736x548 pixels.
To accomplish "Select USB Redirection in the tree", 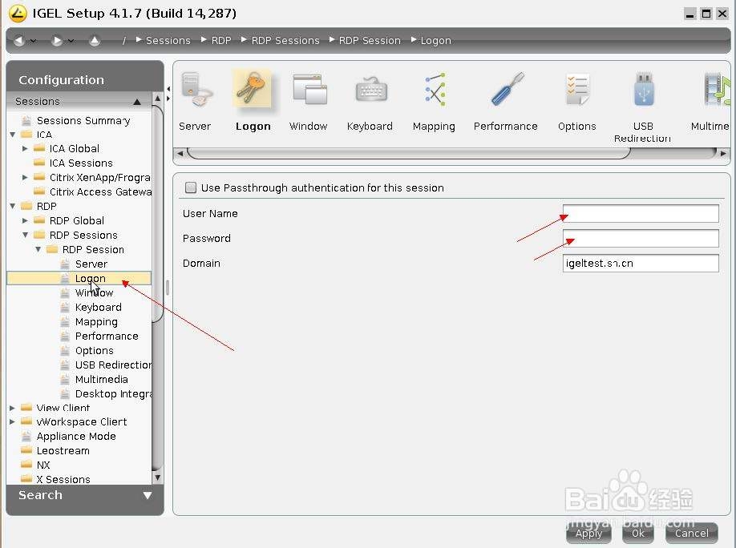I will tap(113, 365).
